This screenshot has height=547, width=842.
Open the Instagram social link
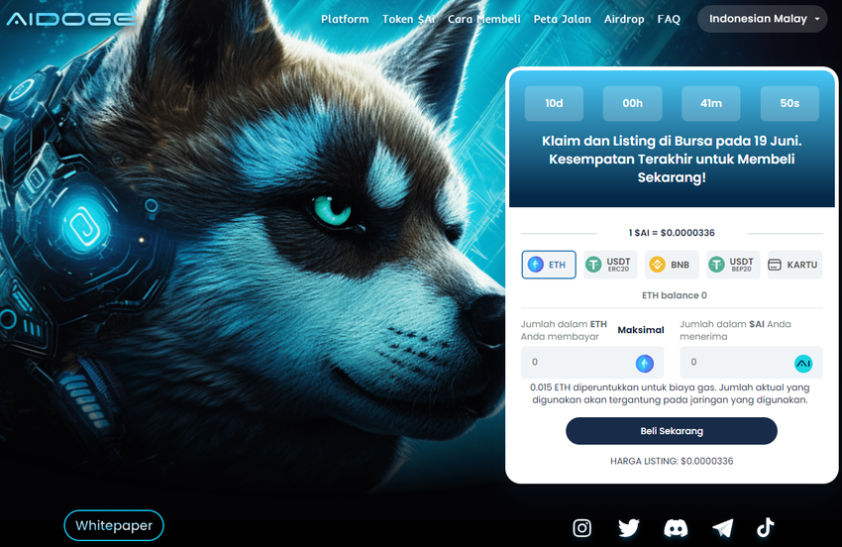(x=581, y=527)
